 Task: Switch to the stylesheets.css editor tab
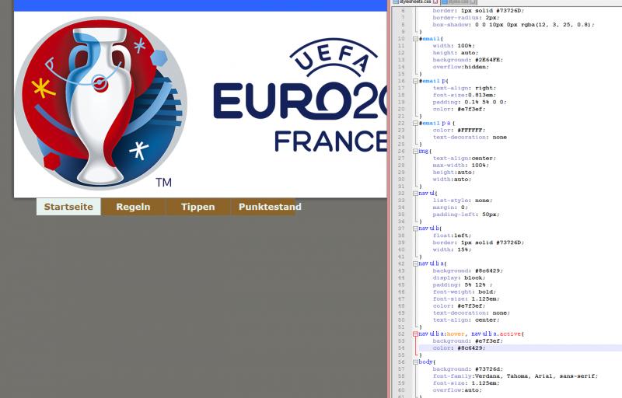[414, 2]
